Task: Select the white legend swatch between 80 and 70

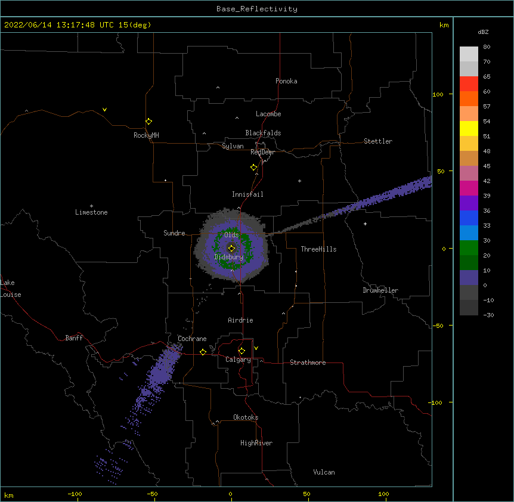Action: tap(469, 54)
